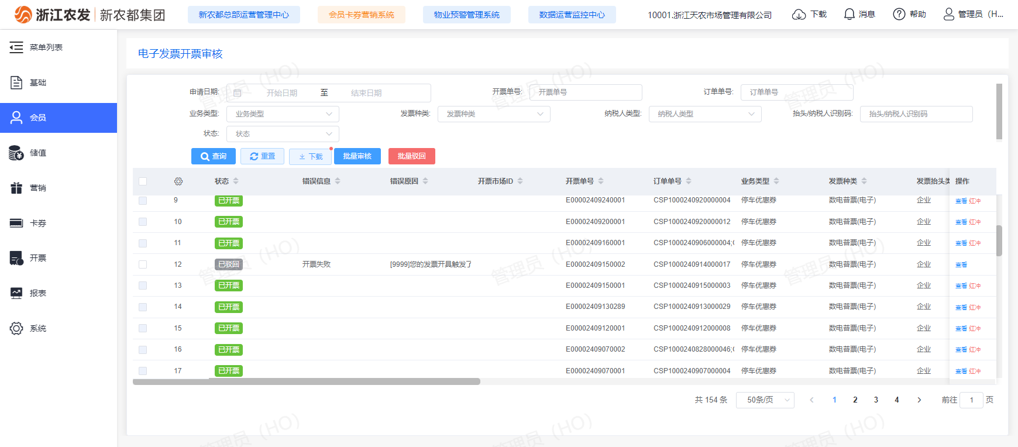1018x447 pixels.
Task: Open the 管理员 user profile icon
Action: click(x=948, y=15)
